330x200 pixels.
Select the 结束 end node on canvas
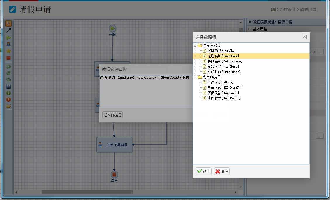click(x=114, y=175)
